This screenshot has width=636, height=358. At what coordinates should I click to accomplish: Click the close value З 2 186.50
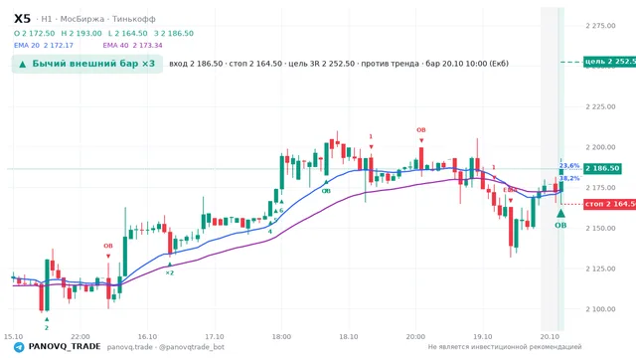point(174,33)
